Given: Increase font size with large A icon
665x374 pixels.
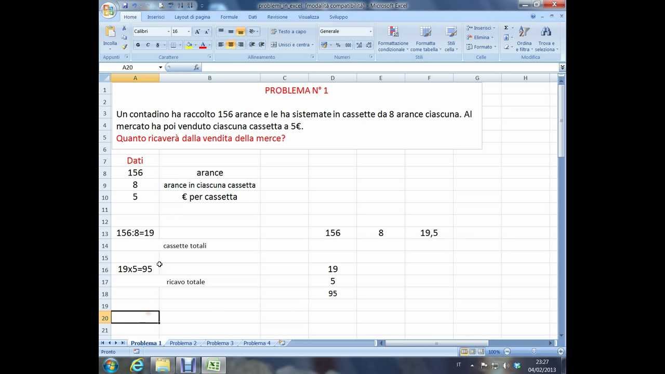Looking at the screenshot, I should (x=197, y=32).
